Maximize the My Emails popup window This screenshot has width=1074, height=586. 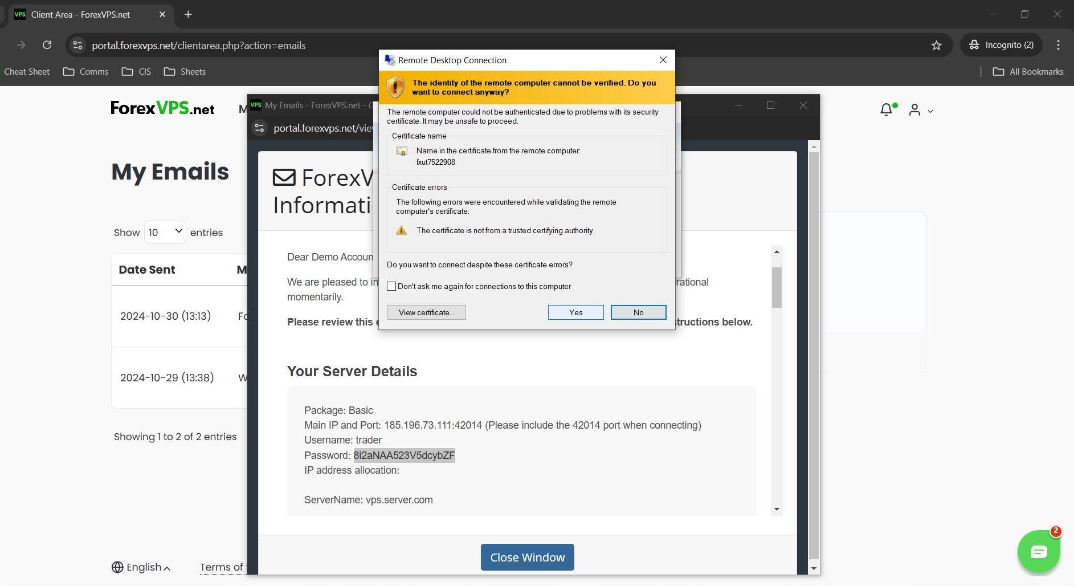tap(770, 105)
